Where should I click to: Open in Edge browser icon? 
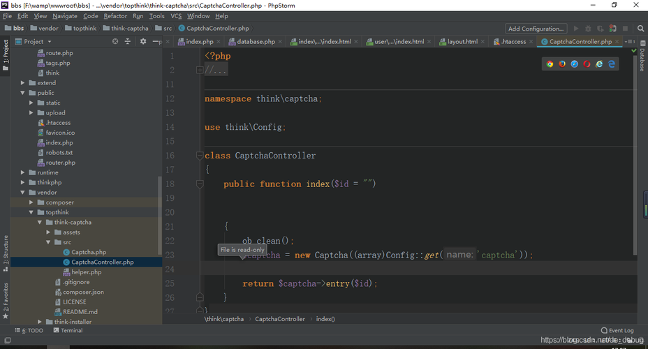click(612, 64)
